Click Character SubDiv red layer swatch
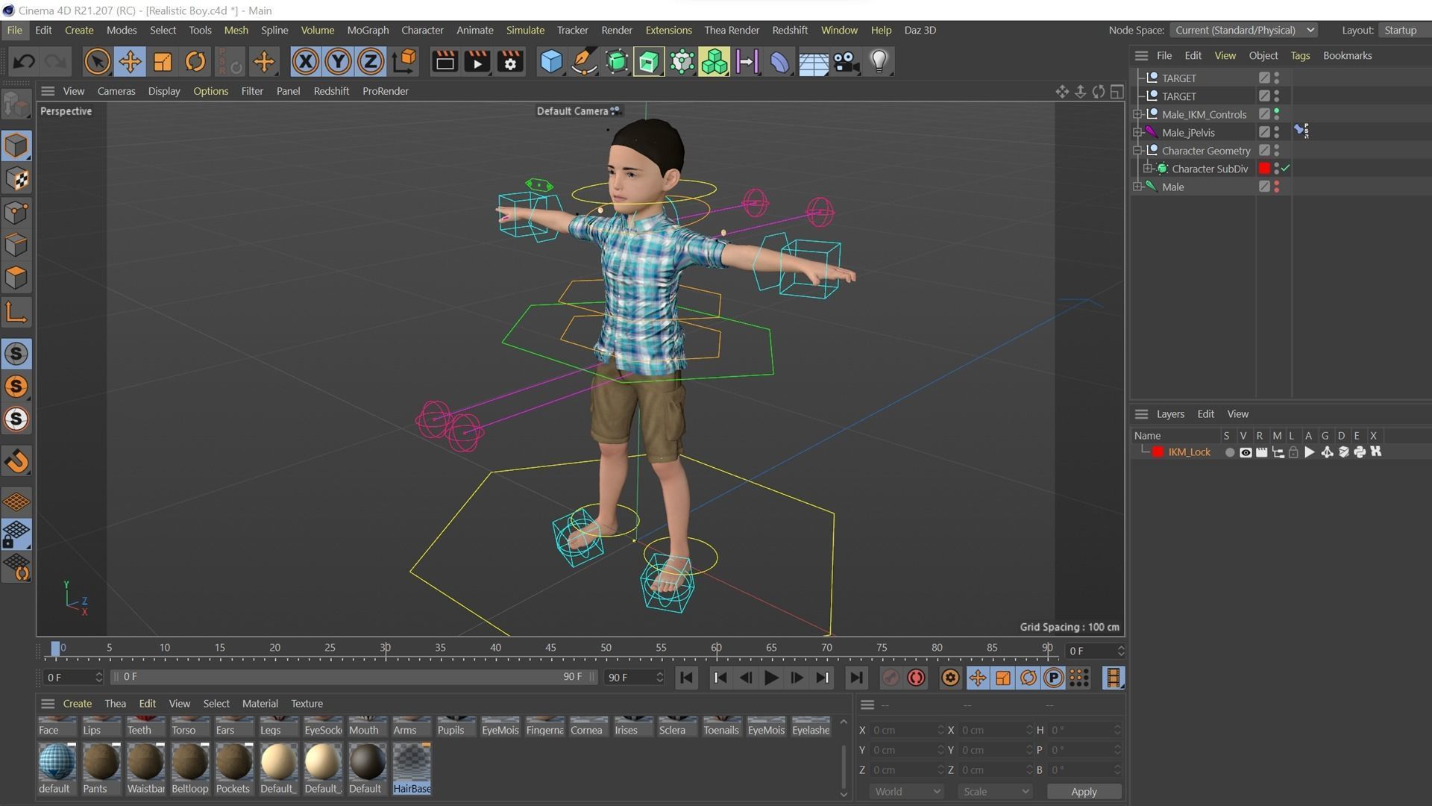Viewport: 1432px width, 806px height. pos(1264,169)
